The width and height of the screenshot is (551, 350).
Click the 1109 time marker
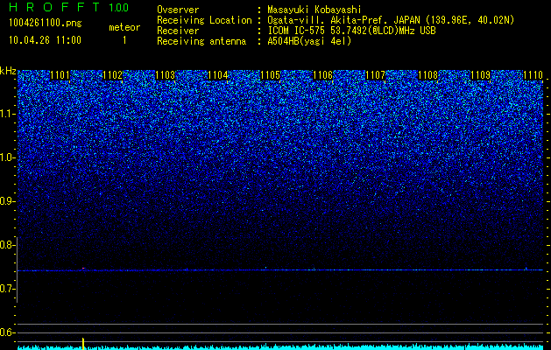click(x=480, y=75)
